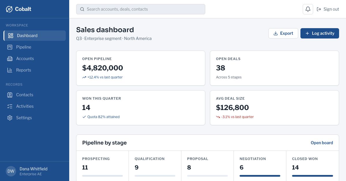Click the Proposal count 8
346x181 pixels.
[x=189, y=167]
